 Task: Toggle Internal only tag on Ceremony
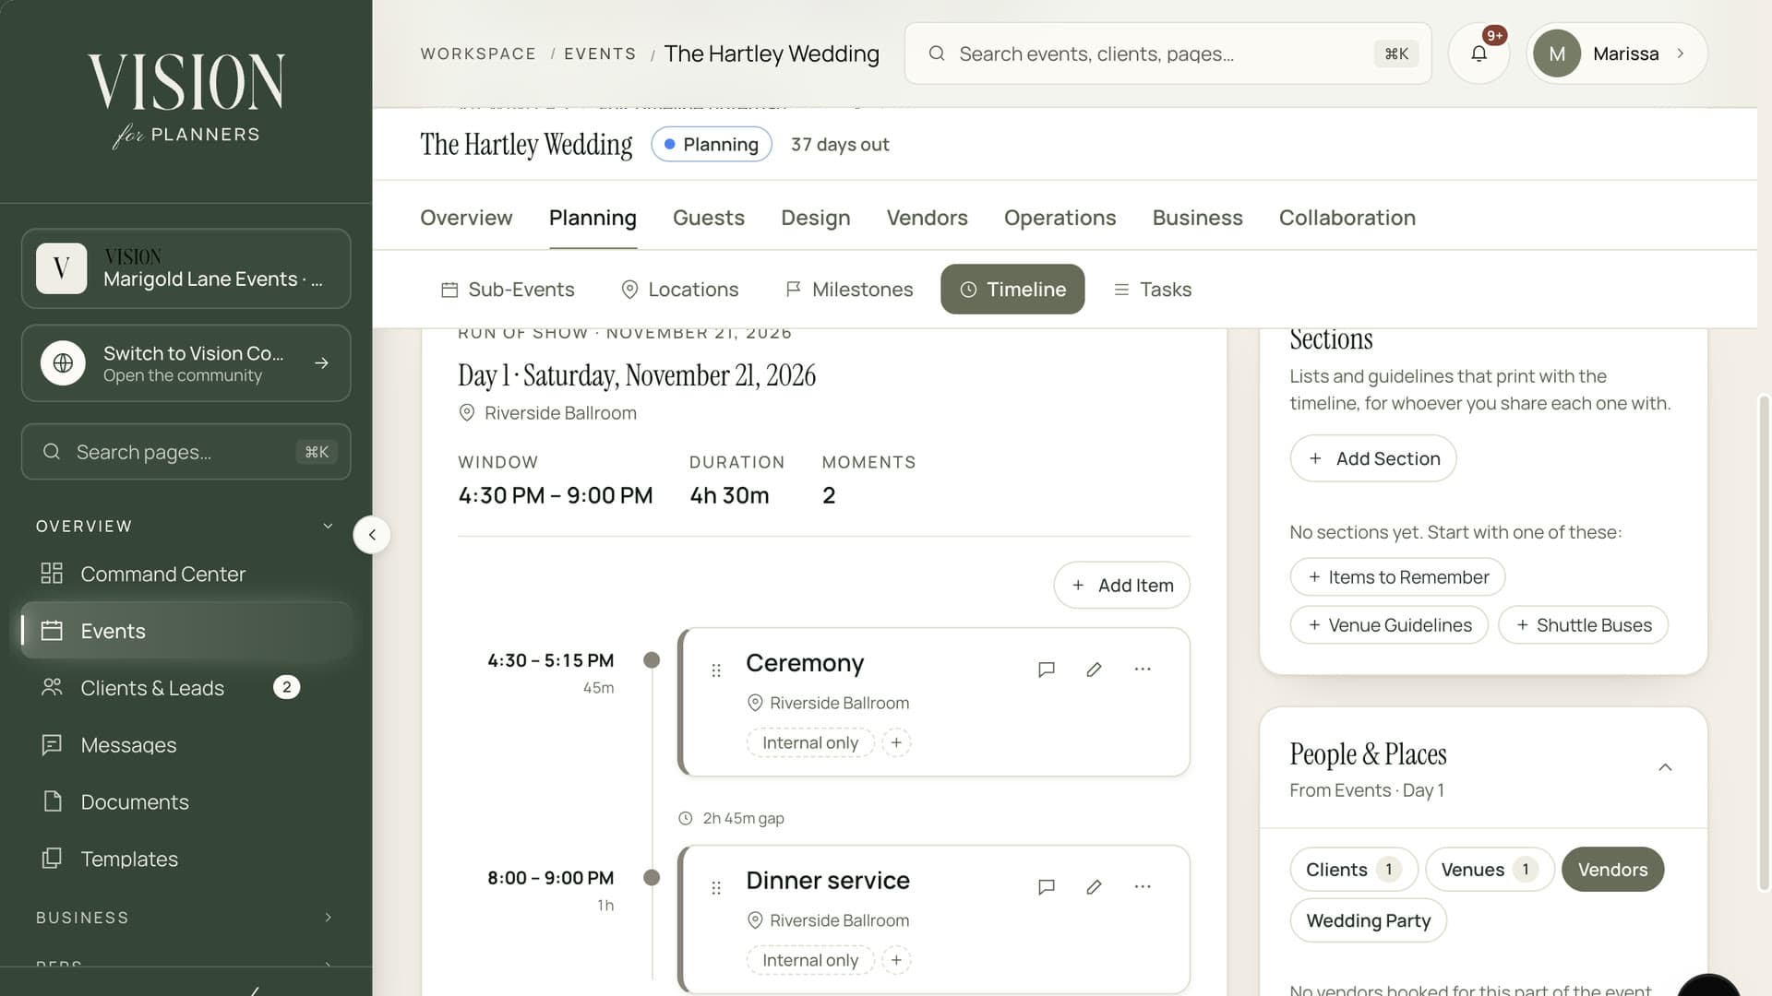pos(810,742)
